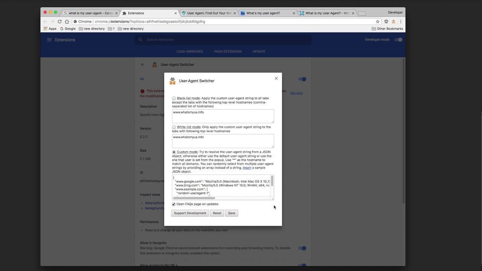Open the first 'new directory' bookmark folder
The height and width of the screenshot is (271, 482).
tap(92, 29)
